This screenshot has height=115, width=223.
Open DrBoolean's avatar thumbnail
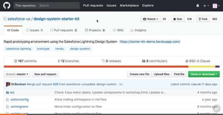pyautogui.click(x=8, y=84)
